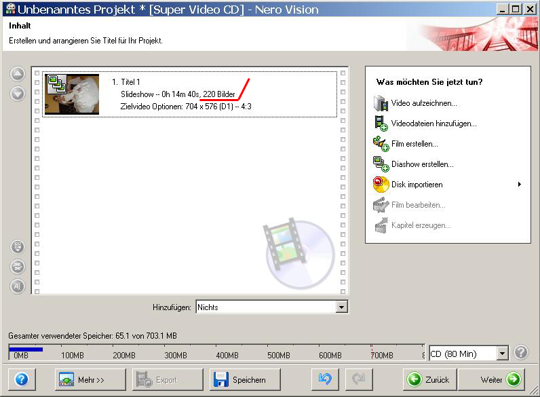Minimize the Nero Vision window
The height and width of the screenshot is (397, 540).
[503, 9]
